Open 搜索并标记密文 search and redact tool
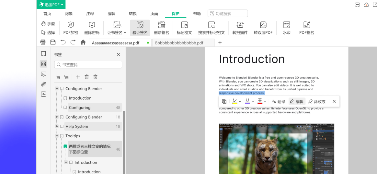The image size is (377, 174). [x=211, y=28]
